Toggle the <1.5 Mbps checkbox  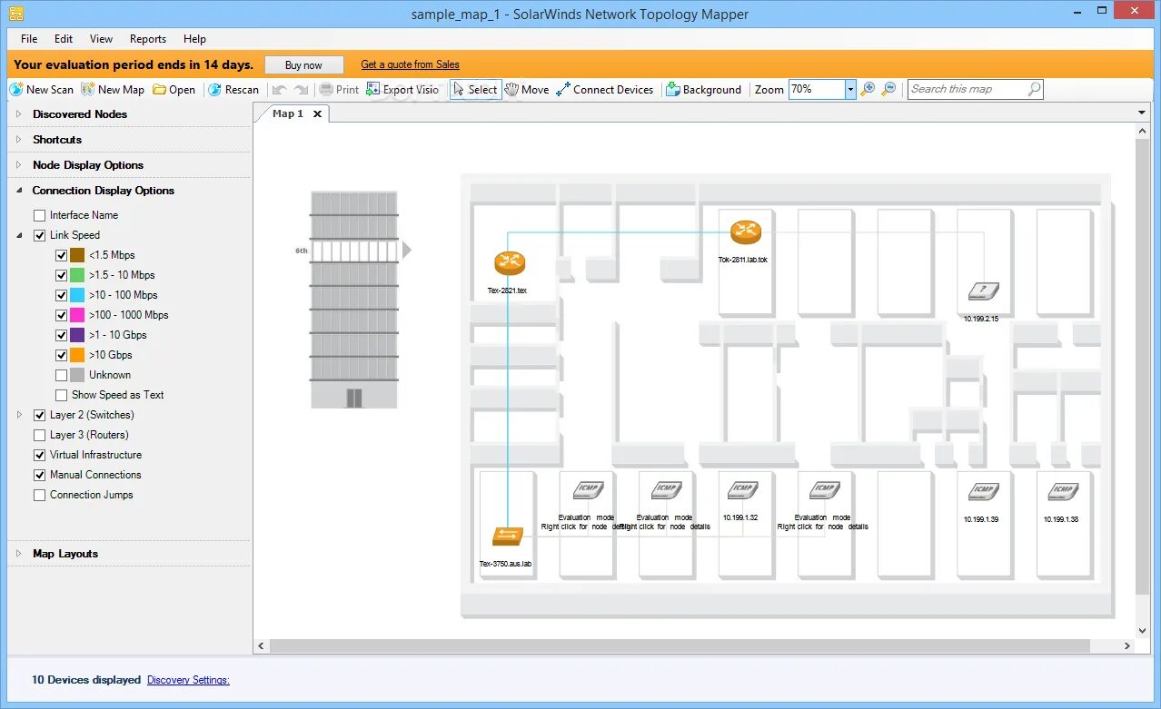click(61, 255)
